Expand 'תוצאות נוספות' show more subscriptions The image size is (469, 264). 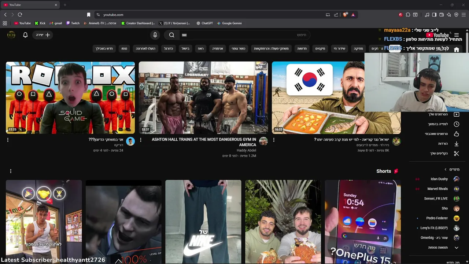[444, 247]
